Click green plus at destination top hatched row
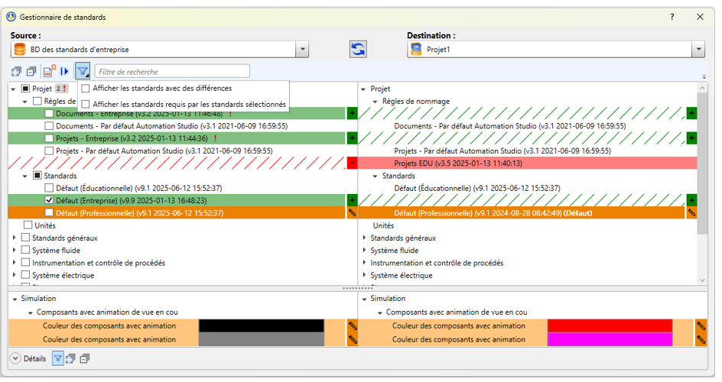 click(691, 113)
